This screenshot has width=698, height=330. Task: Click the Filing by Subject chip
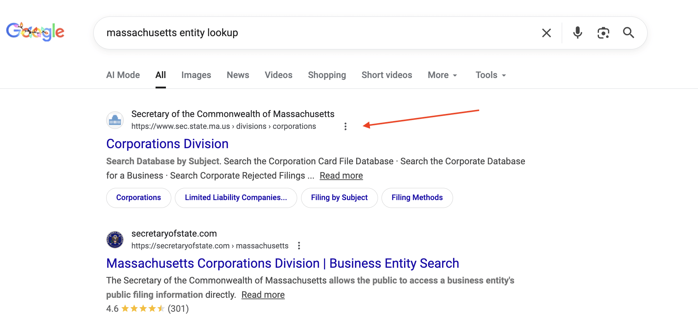pos(339,198)
